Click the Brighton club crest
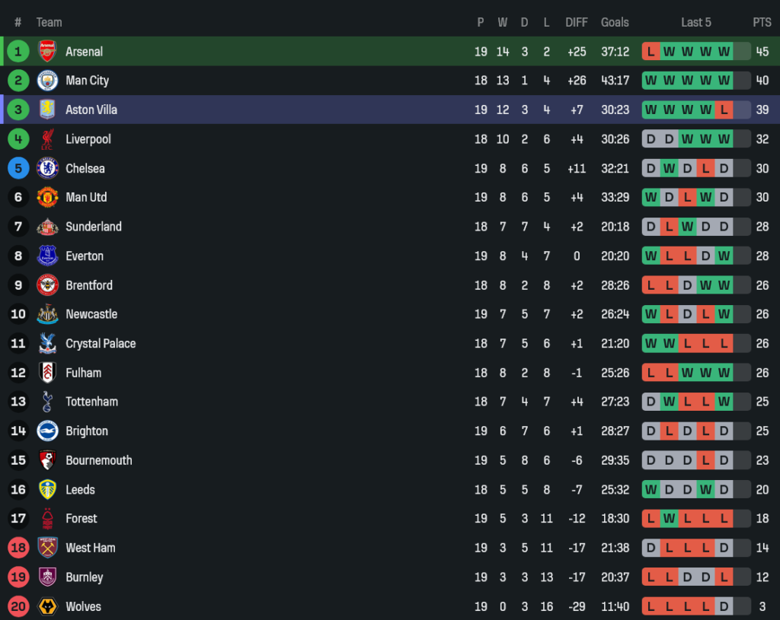 coord(47,431)
